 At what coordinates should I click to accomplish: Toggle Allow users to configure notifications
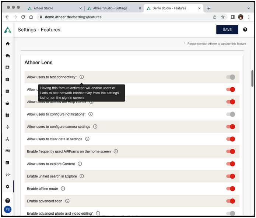231,114
